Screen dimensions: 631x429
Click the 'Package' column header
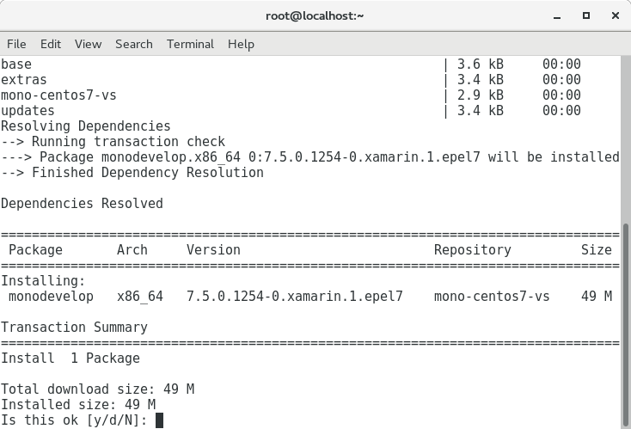(x=35, y=250)
